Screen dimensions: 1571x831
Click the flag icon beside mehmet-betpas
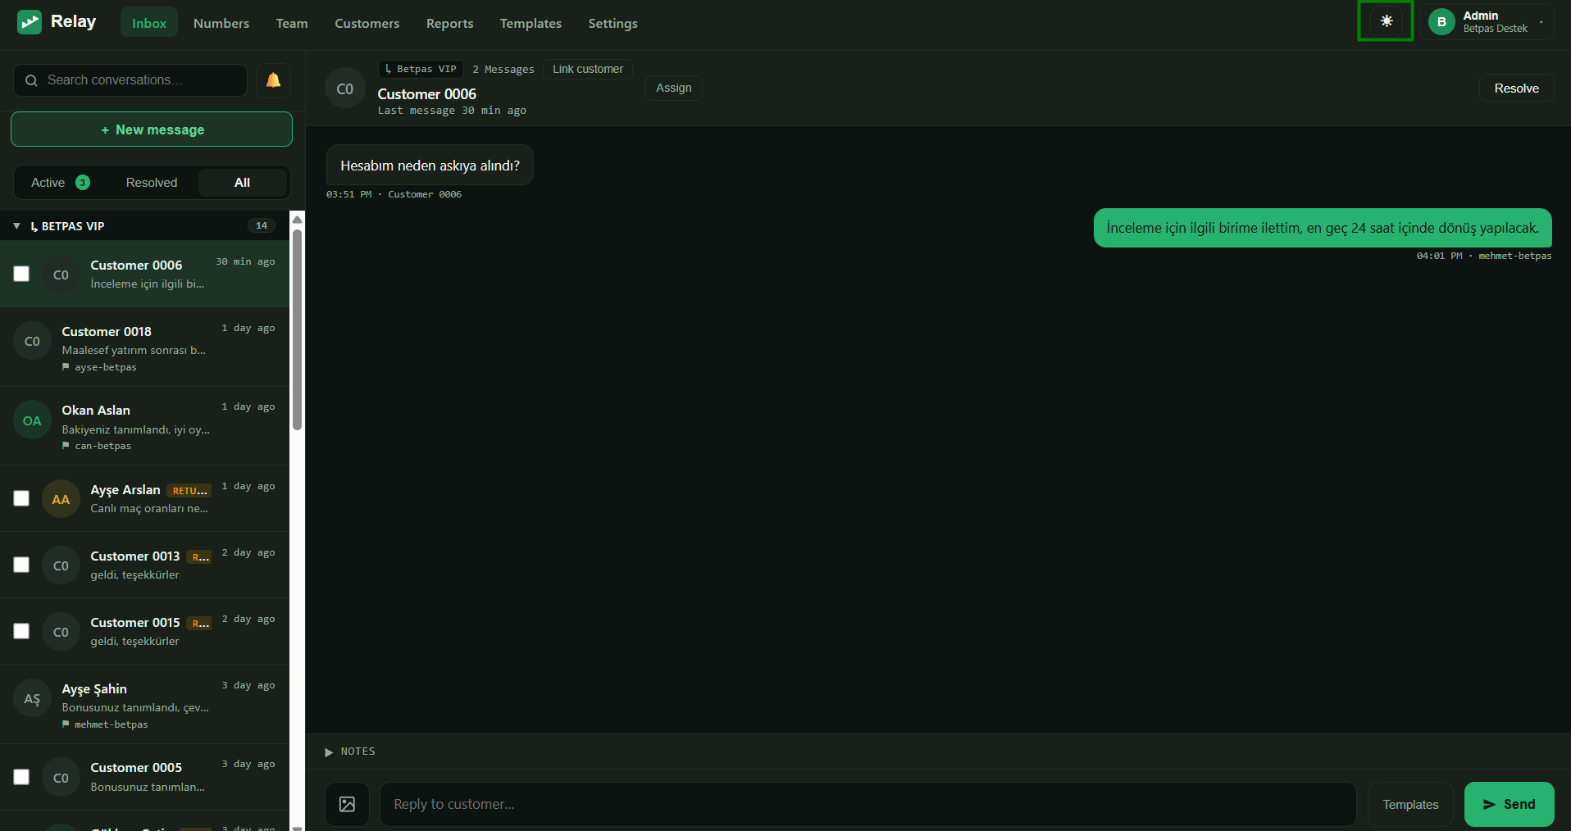tap(66, 724)
